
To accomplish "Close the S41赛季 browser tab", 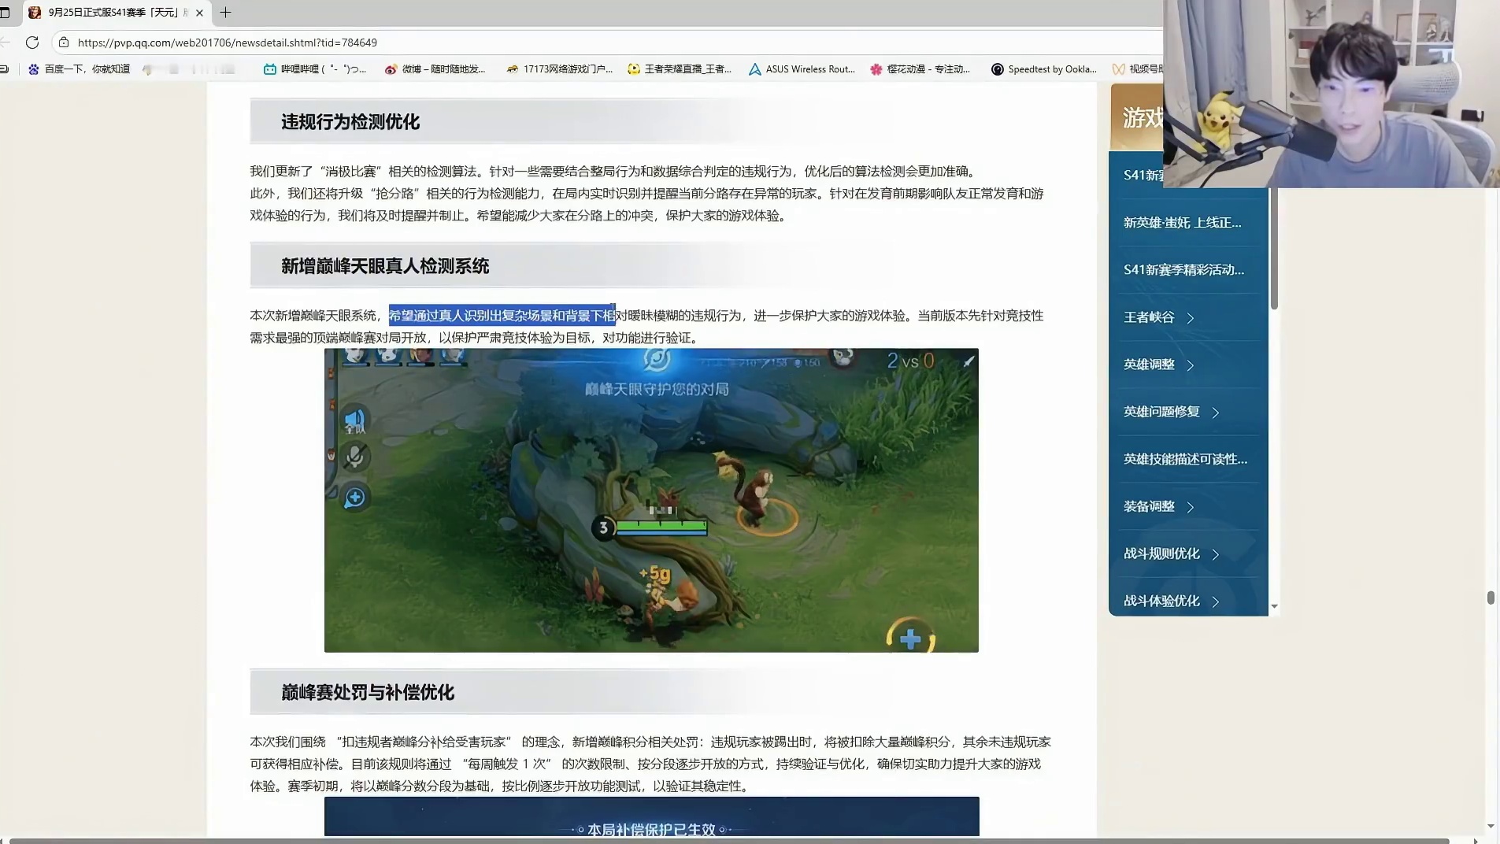I will coord(199,13).
